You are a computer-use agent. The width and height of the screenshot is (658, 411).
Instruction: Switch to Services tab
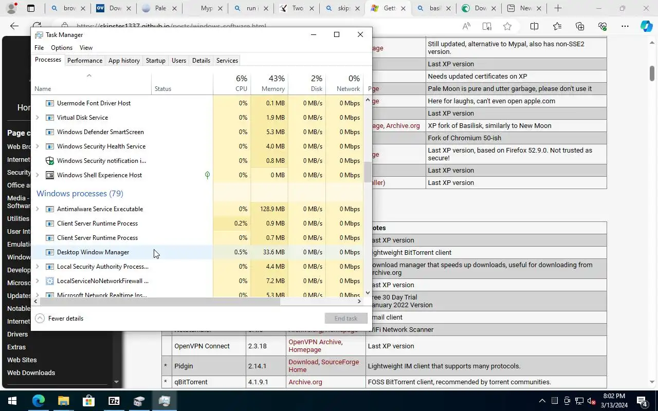[227, 61]
